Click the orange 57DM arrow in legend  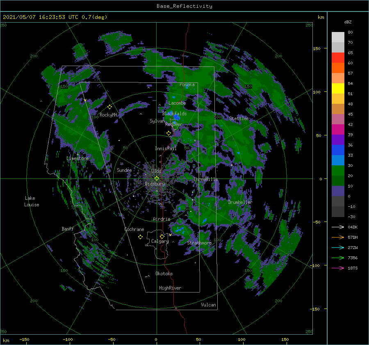[x=338, y=238]
